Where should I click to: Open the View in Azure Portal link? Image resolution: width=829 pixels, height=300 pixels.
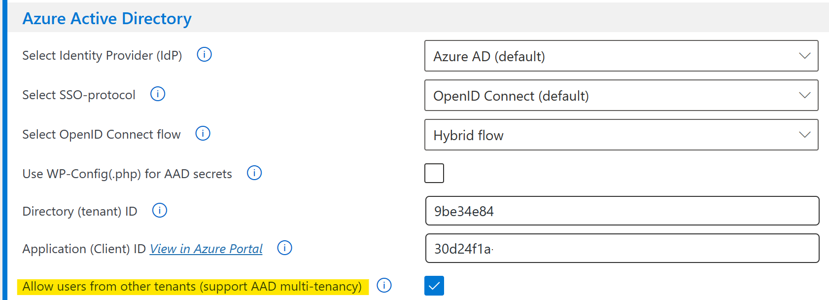click(x=206, y=249)
